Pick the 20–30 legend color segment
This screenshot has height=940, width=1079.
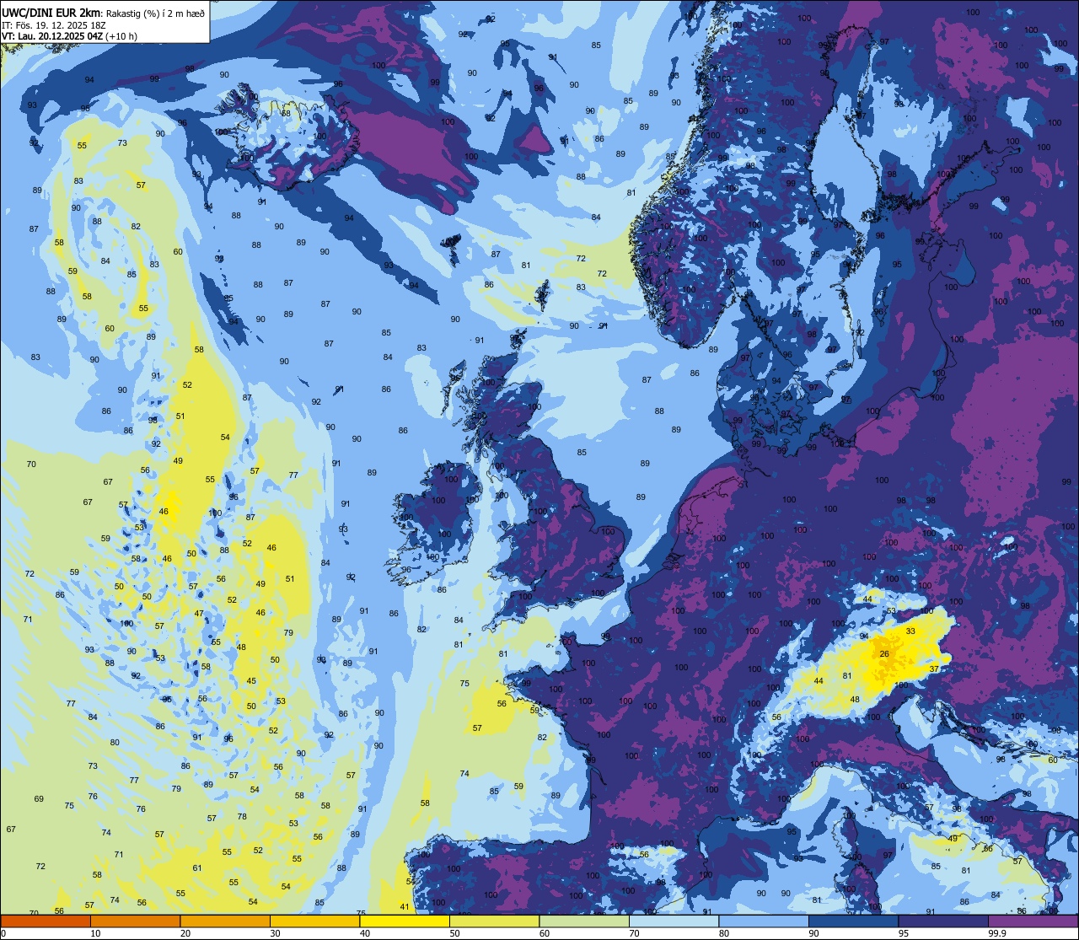[x=225, y=921]
